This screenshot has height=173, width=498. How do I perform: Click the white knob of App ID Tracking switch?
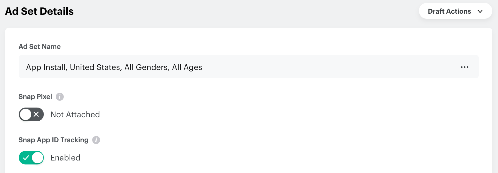(38, 158)
